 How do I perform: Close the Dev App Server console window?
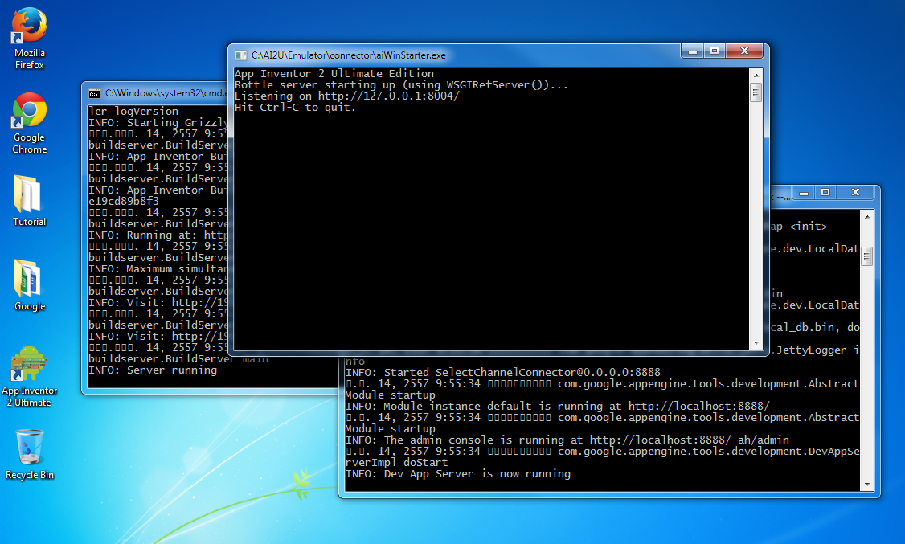pyautogui.click(x=855, y=193)
